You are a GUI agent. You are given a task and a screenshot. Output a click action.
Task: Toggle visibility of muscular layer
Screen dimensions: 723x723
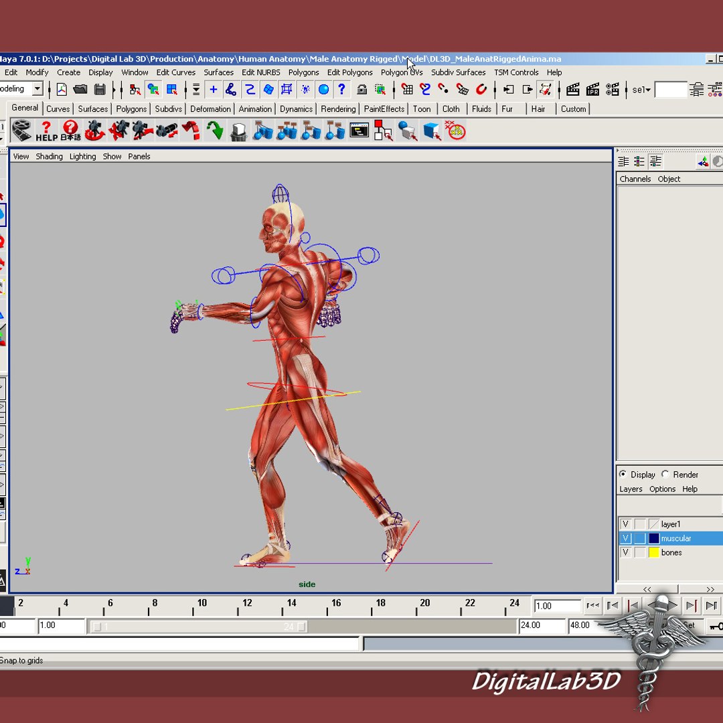[x=625, y=538]
